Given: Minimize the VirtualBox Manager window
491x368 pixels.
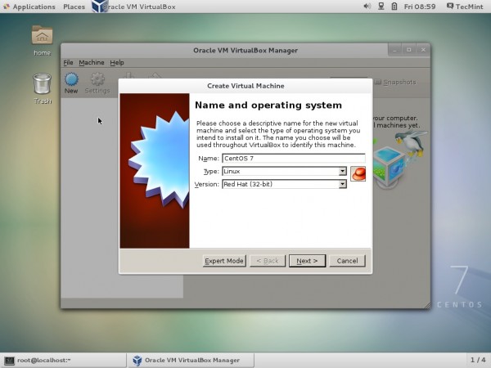Looking at the screenshot, I should click(395, 50).
